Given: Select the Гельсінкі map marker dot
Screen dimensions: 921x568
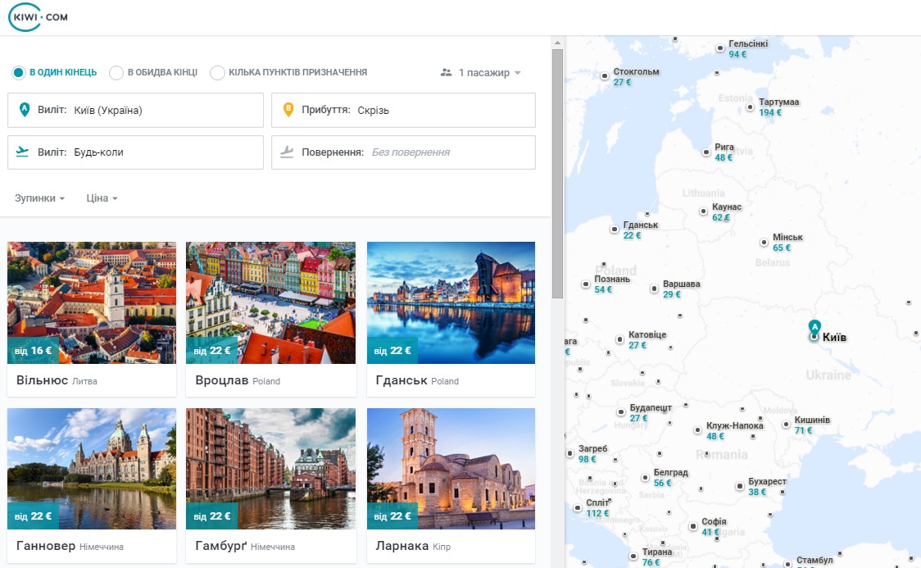Looking at the screenshot, I should coord(720,48).
